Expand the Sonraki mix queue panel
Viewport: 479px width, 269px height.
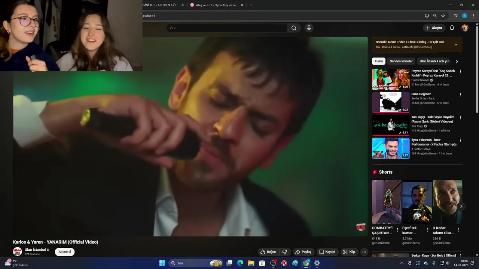(456, 44)
